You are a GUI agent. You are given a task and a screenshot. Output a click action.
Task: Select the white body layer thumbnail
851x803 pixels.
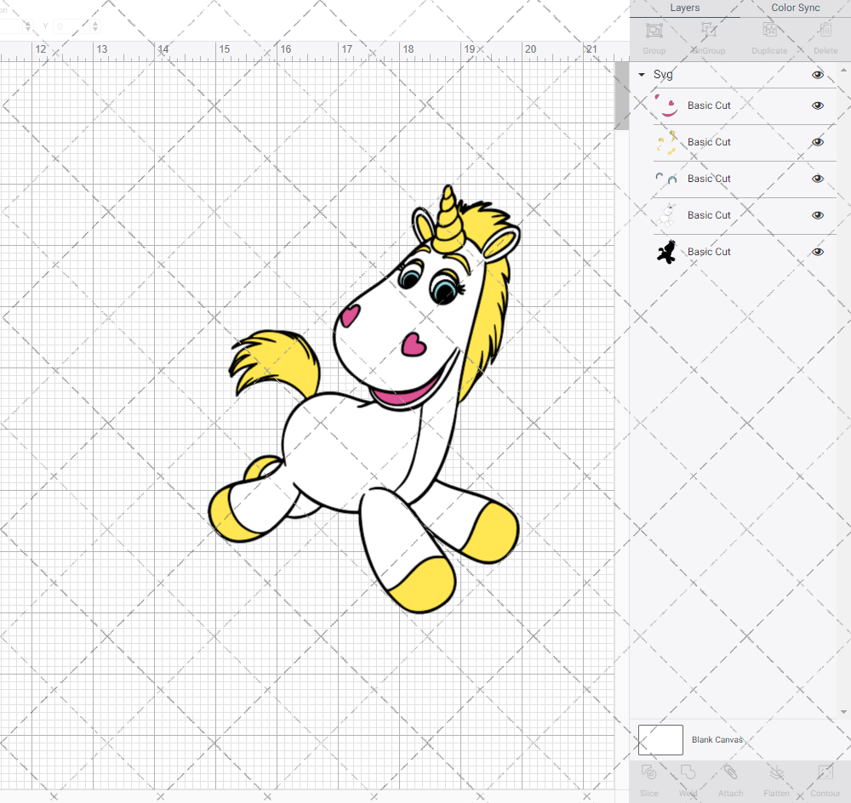[x=666, y=215]
